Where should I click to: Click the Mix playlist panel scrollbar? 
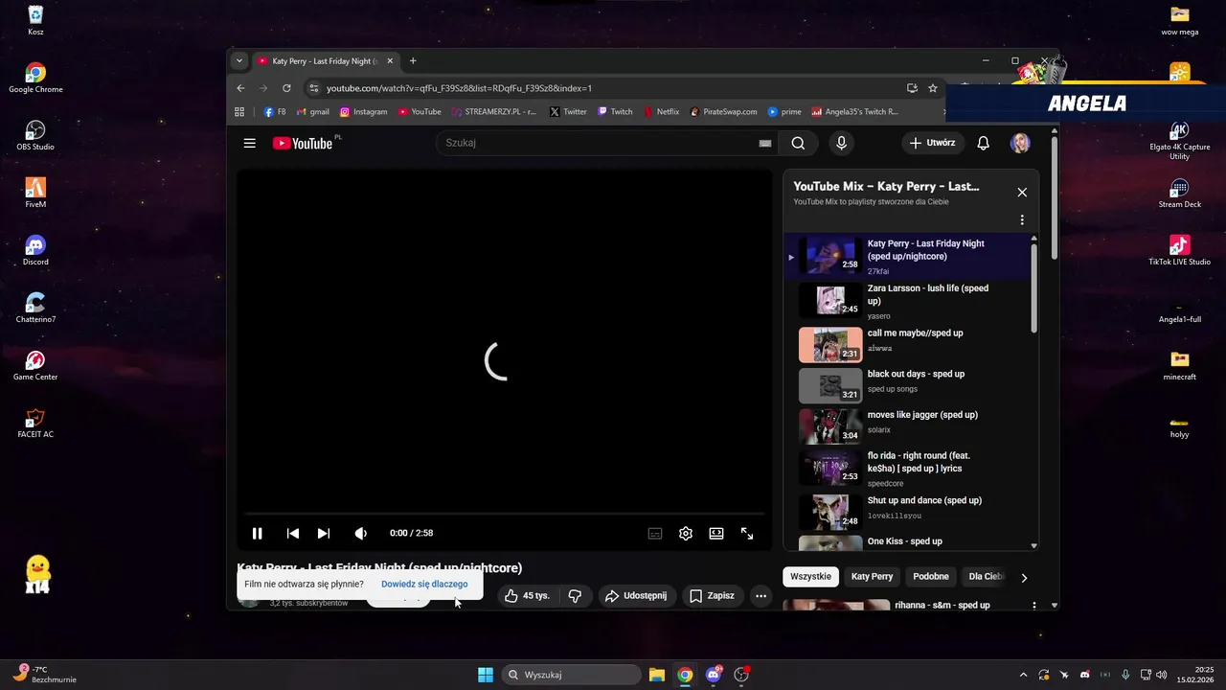pyautogui.click(x=1034, y=287)
